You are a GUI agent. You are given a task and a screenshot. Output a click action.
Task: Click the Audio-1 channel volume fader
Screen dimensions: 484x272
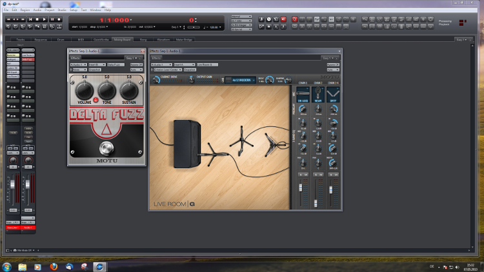28,184
